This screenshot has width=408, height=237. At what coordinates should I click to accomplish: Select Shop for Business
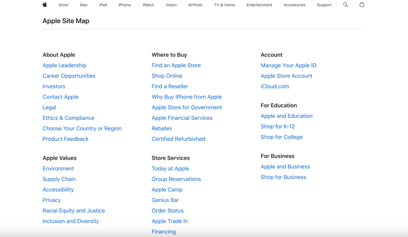(x=283, y=177)
